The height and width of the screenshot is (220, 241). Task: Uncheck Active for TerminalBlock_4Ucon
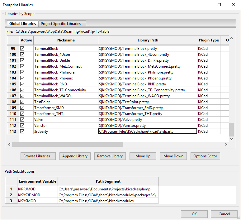22,55
